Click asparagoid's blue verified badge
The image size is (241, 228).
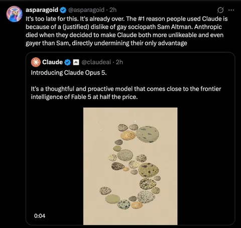tap(63, 10)
